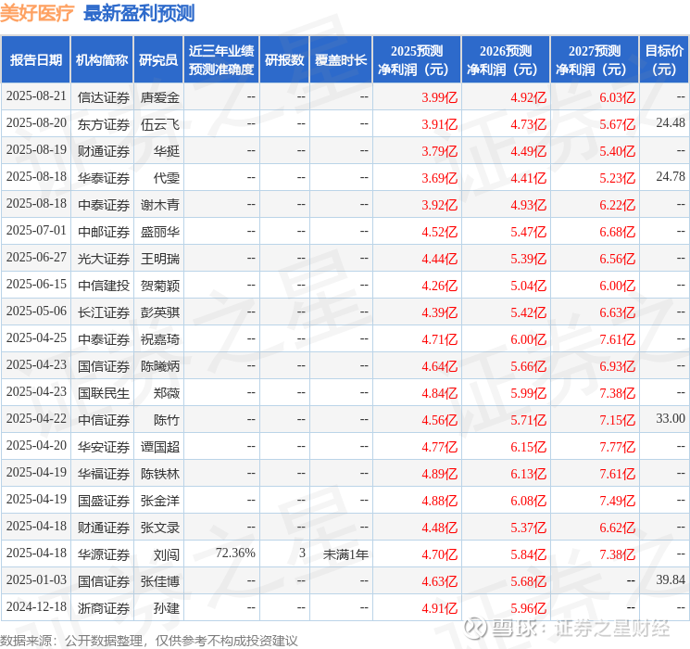Click the 覆盖时长 column header

(x=341, y=60)
